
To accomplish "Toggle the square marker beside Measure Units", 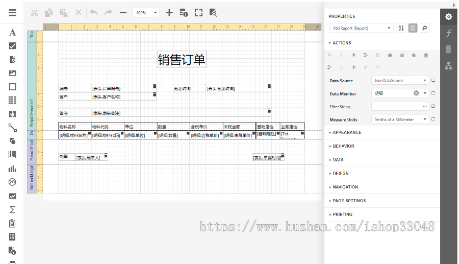I will click(433, 119).
